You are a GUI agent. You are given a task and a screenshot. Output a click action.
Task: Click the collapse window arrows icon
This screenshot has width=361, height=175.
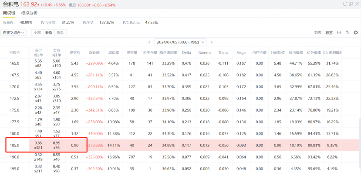coord(351,3)
